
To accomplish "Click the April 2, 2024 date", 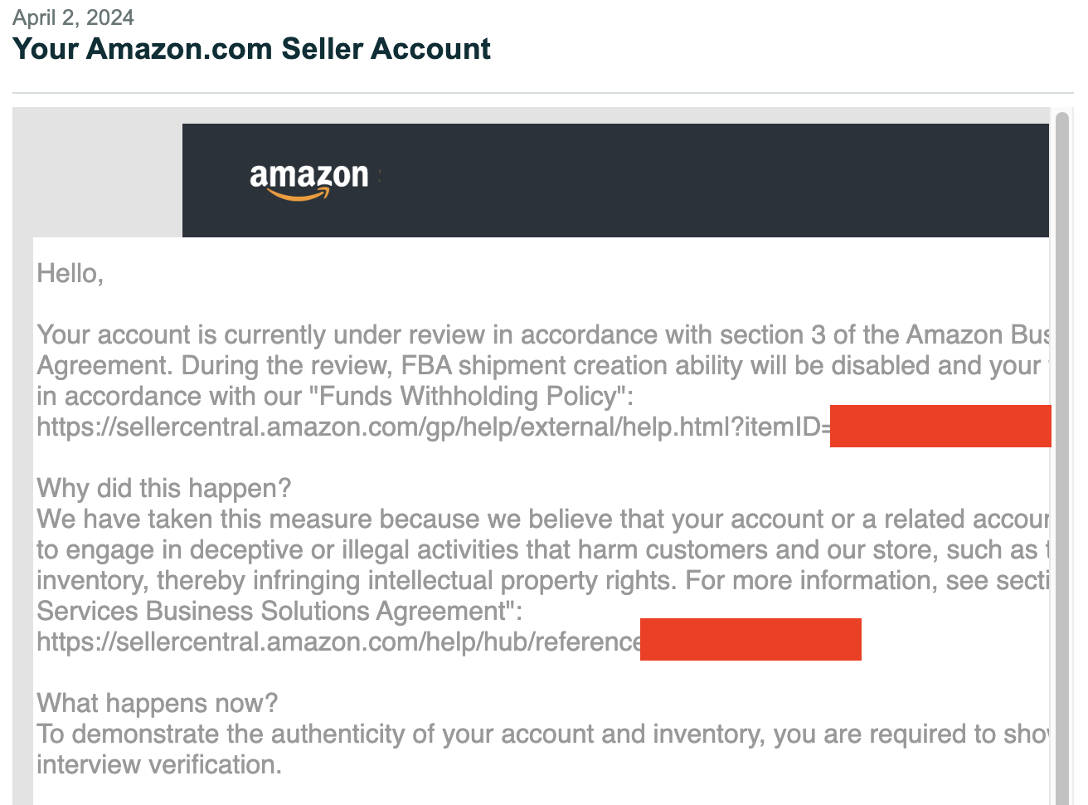I will tap(73, 17).
